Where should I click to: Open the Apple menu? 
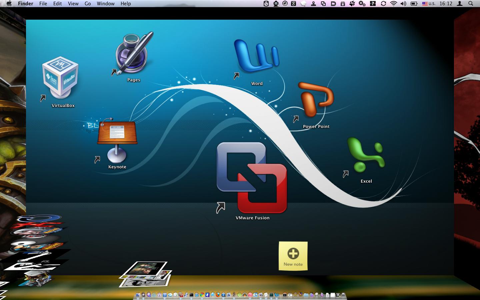[x=9, y=4]
